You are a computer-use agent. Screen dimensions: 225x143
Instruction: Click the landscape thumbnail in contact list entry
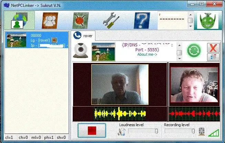[17, 40]
